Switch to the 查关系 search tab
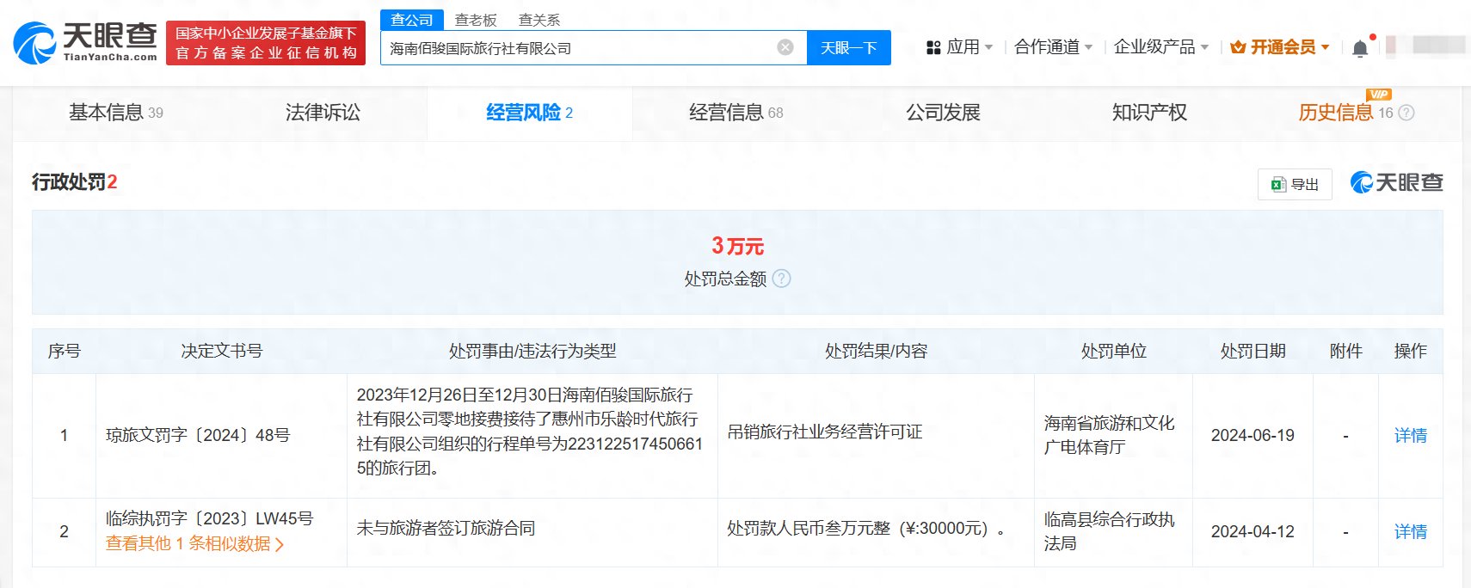Screen dimensions: 1471x588 (539, 20)
